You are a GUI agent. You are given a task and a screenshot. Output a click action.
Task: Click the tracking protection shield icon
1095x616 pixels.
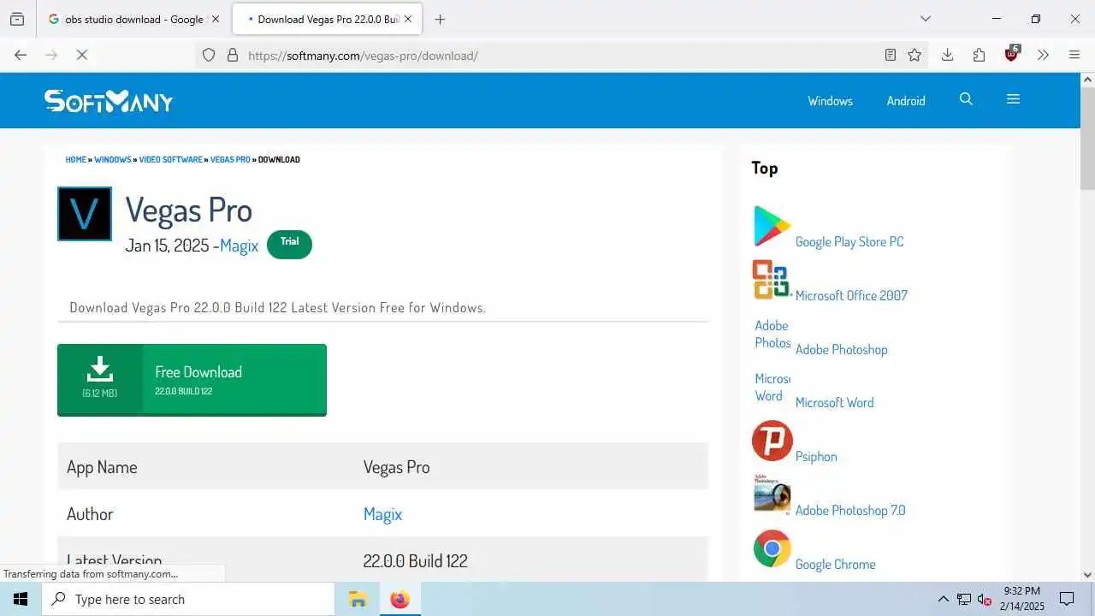[209, 55]
